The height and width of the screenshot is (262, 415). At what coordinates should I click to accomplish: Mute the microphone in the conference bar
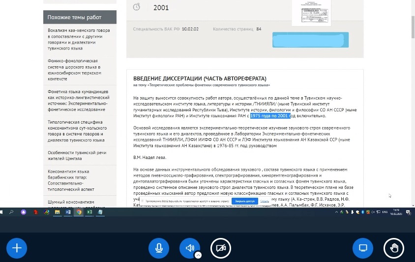[159, 248]
